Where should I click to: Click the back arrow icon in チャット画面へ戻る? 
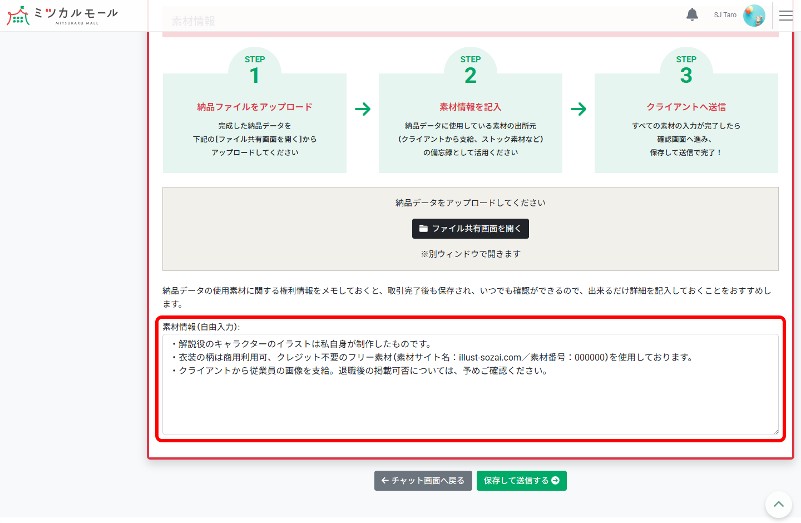pos(385,480)
